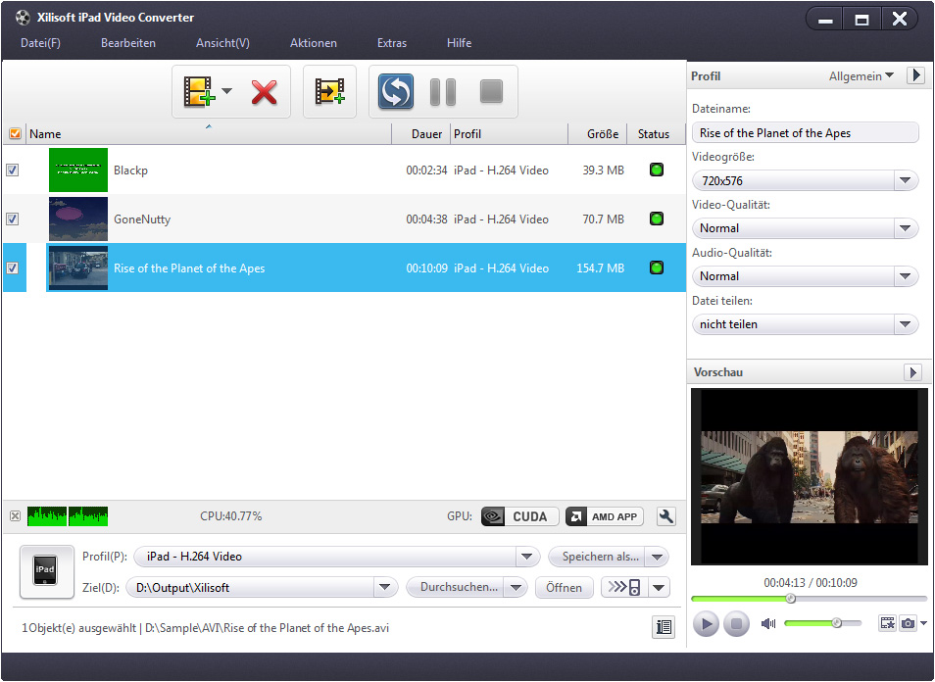Uncheck the GoneNutty file checkbox
Viewport: 935px width, 682px height.
pyautogui.click(x=12, y=219)
